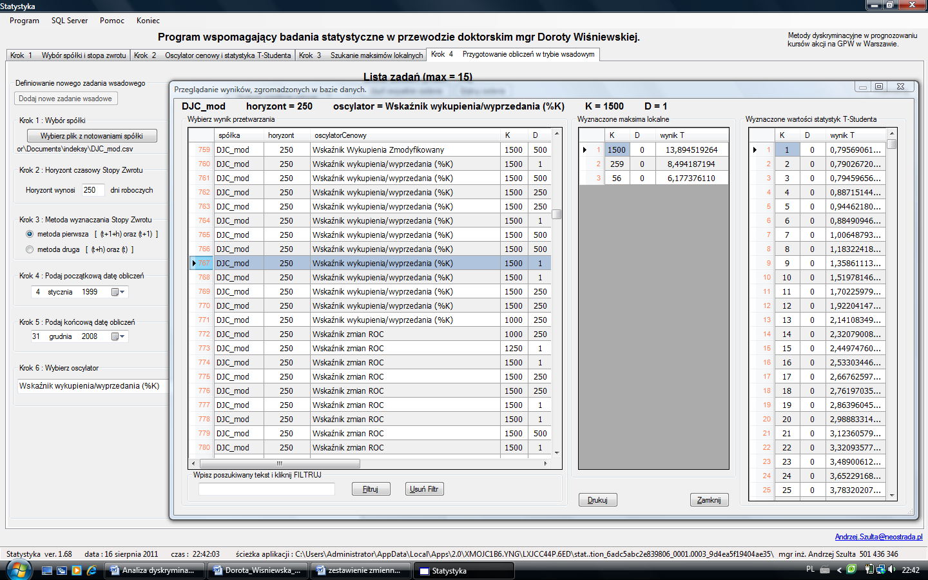This screenshot has width=928, height=580.
Task: Sort results by horyzont column header
Action: (x=287, y=135)
